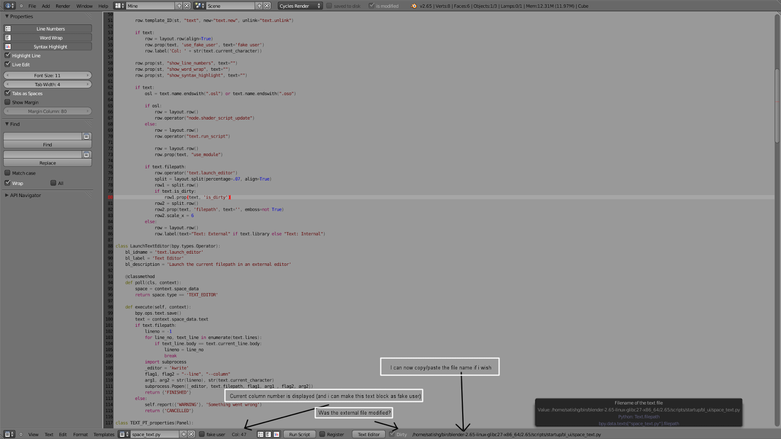The height and width of the screenshot is (439, 781).
Task: Toggle line numbers icon in bottom header
Action: coord(260,434)
